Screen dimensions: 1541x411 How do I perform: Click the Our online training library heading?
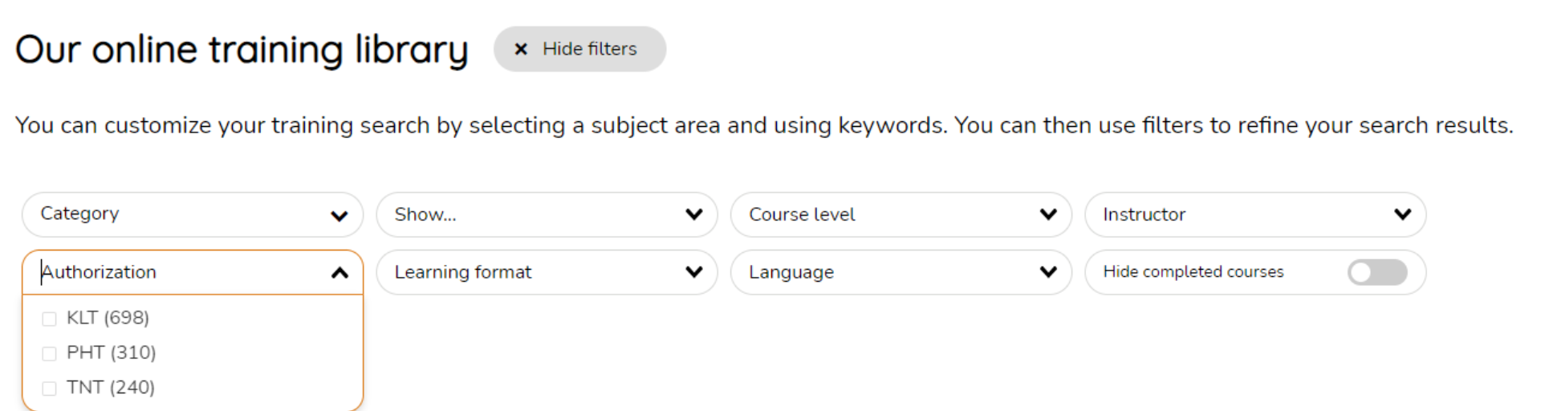click(241, 50)
